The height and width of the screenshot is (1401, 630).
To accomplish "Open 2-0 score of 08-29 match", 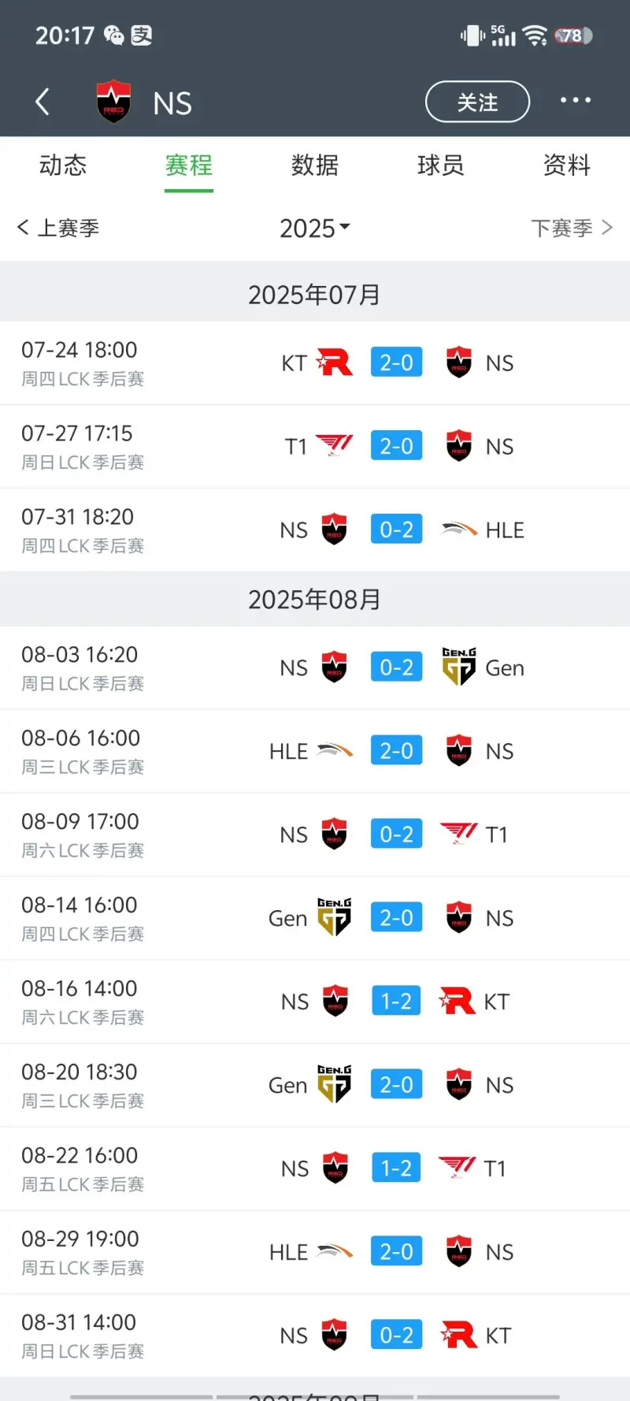I will point(396,1251).
